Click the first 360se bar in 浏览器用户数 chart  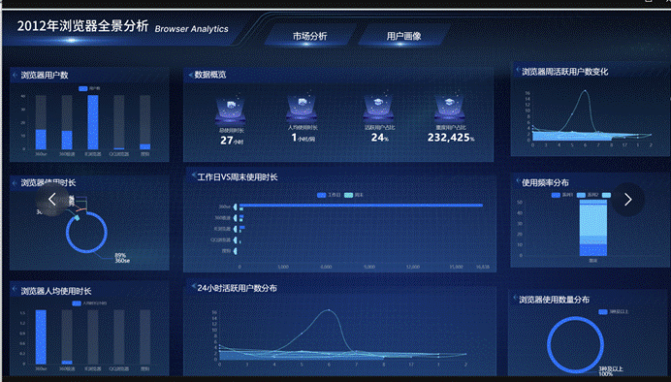pyautogui.click(x=41, y=140)
